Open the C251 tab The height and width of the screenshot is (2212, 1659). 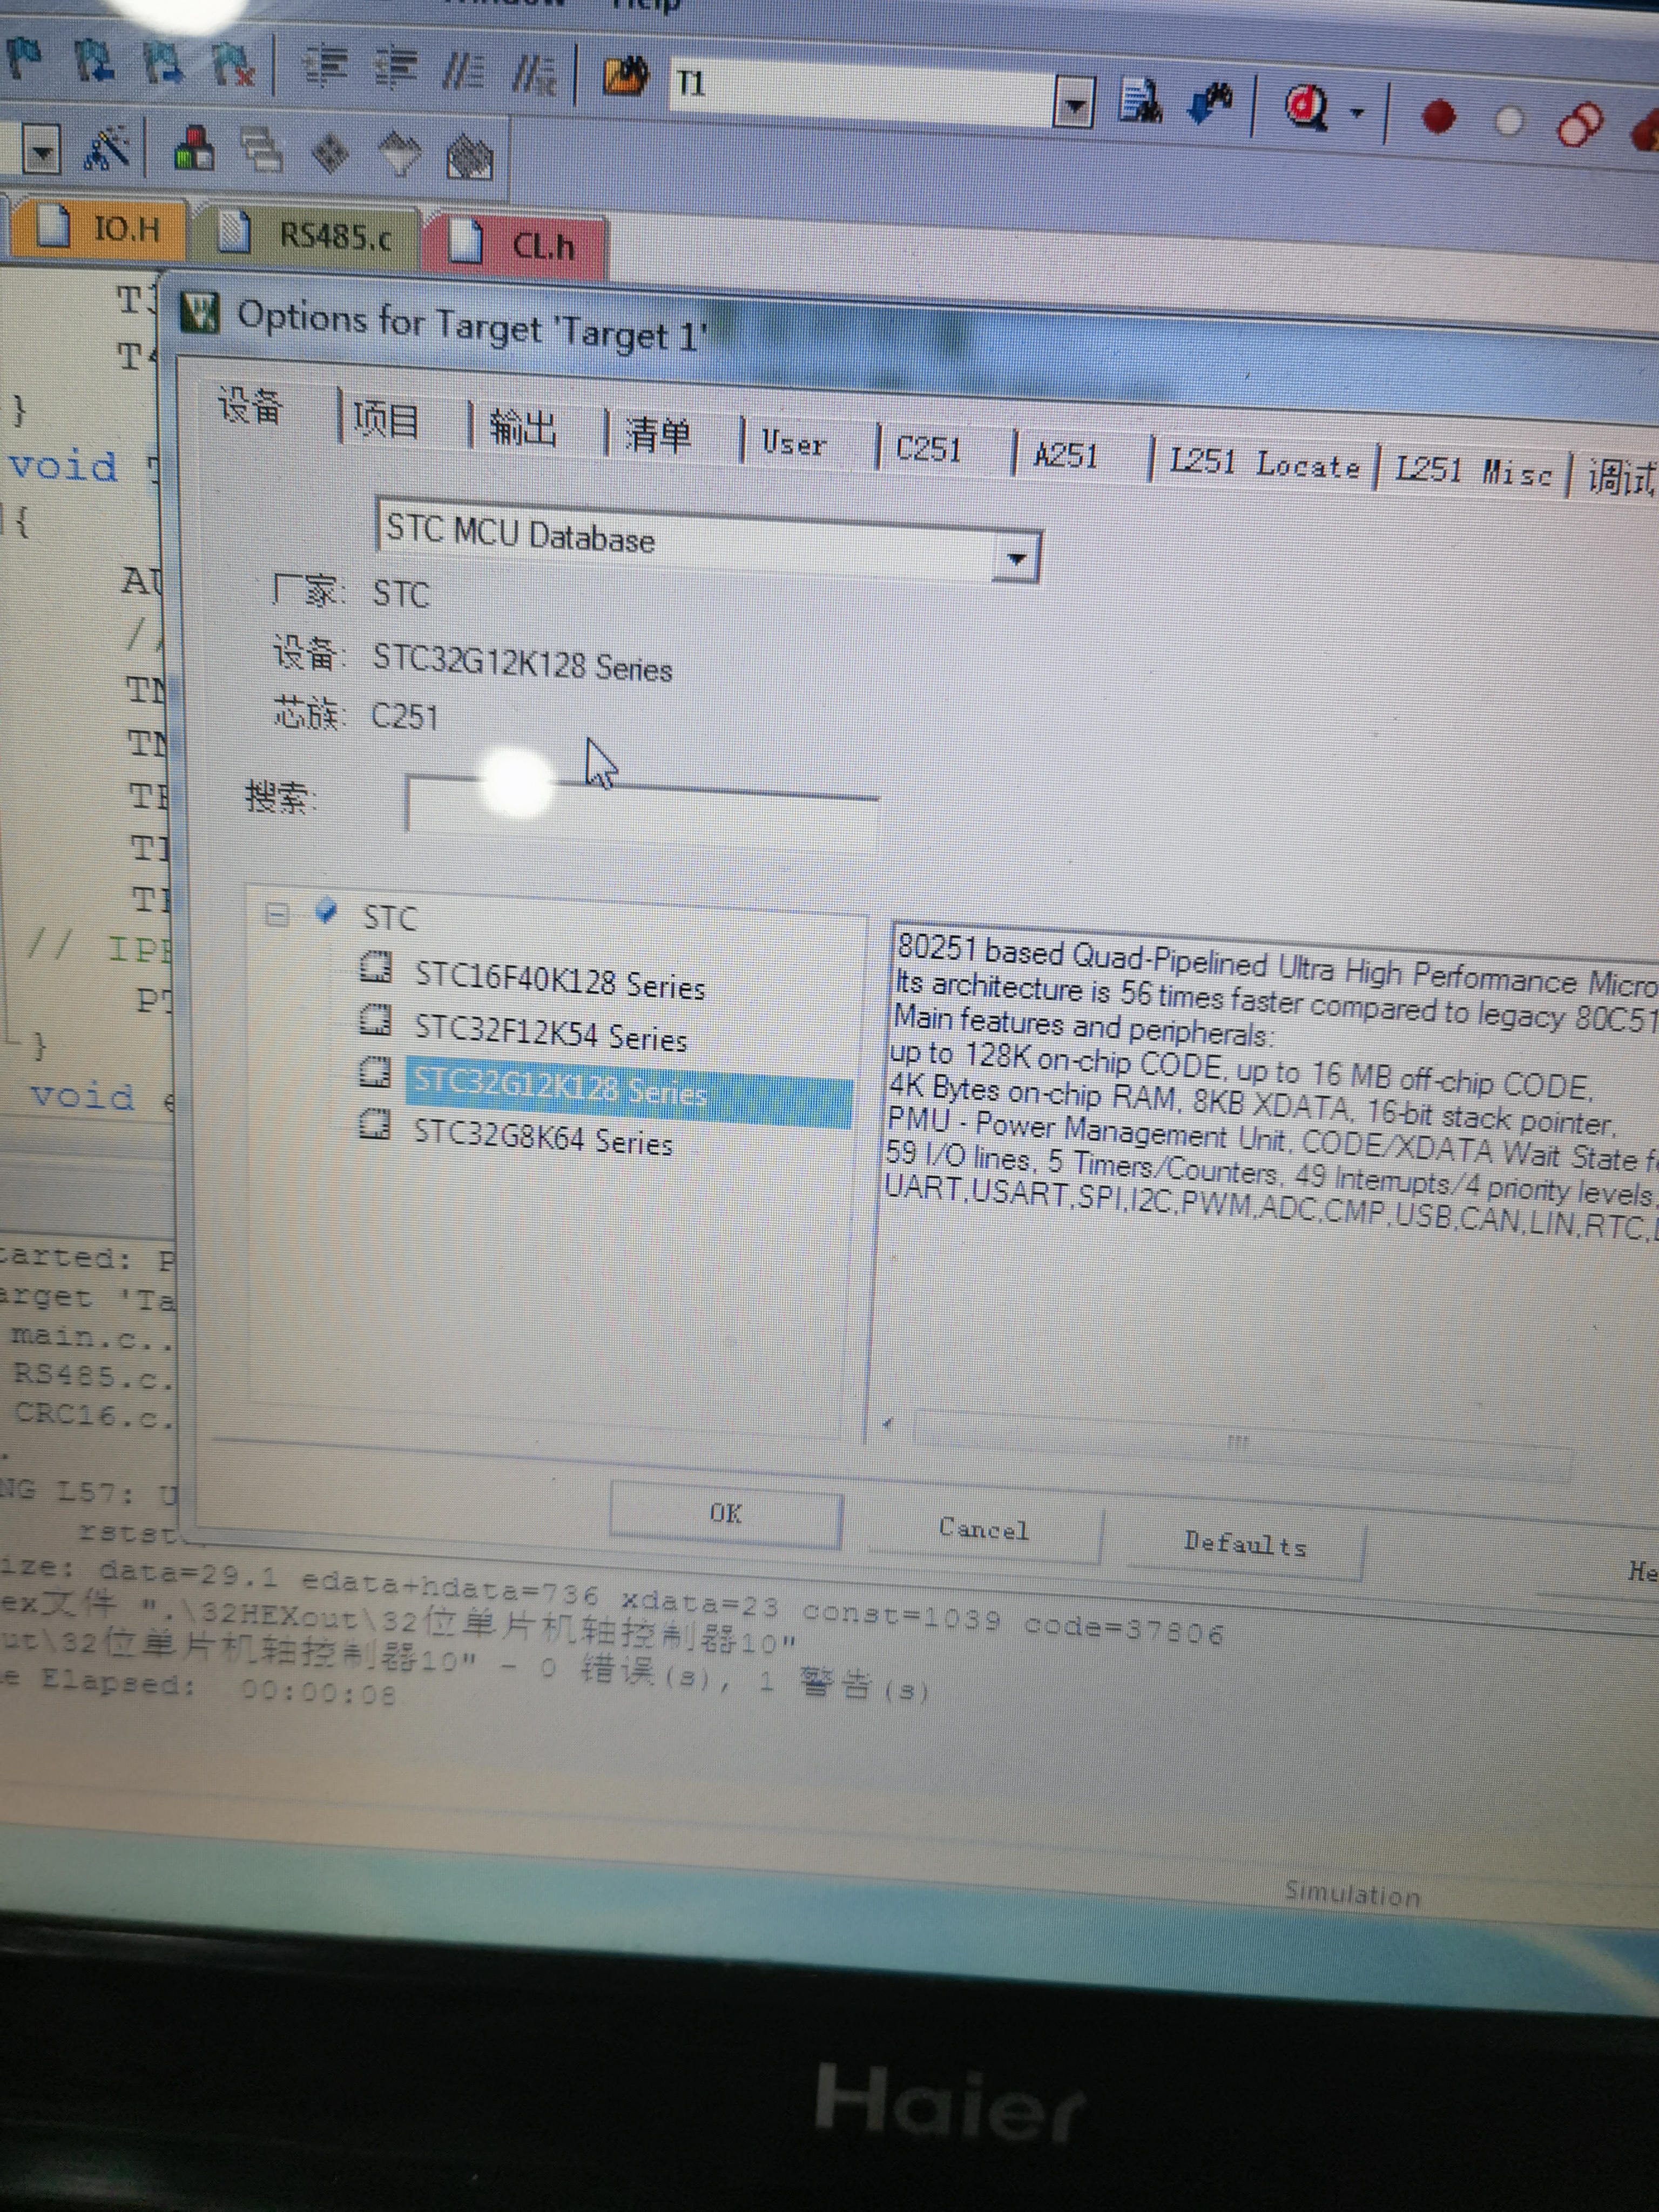[x=928, y=449]
